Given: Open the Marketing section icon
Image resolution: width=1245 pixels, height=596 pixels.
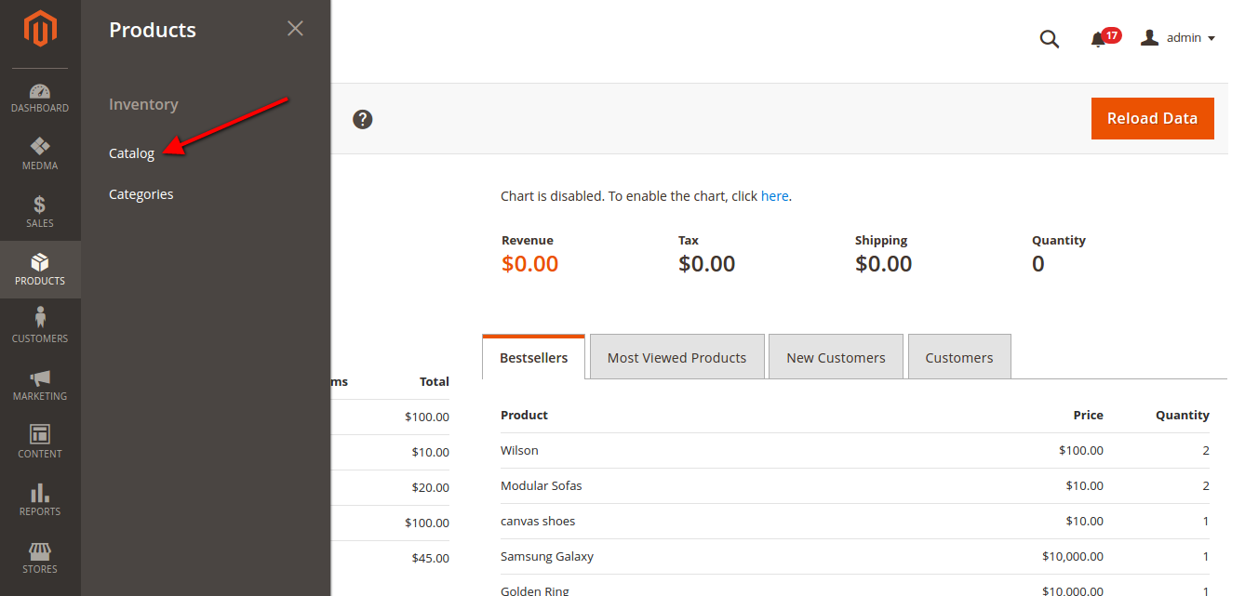Looking at the screenshot, I should [40, 385].
